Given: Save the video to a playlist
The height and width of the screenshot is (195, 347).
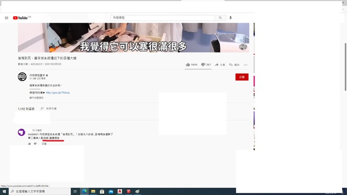Looking at the screenshot, I should tap(234, 65).
